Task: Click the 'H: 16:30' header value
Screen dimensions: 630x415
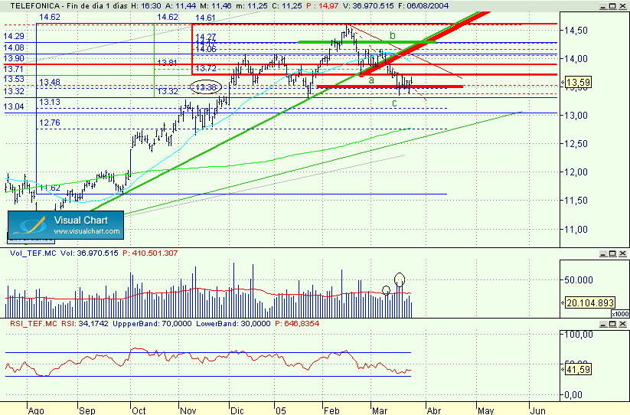Action: (146, 5)
